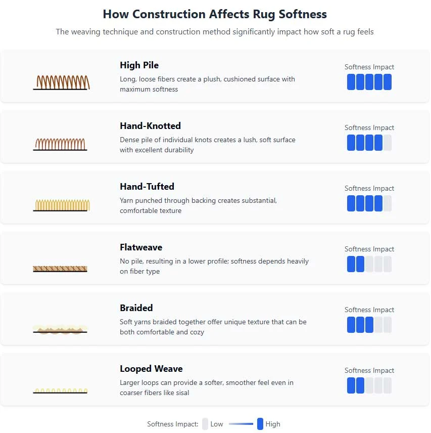Click the How Construction Affects Rug Softness title

pyautogui.click(x=215, y=14)
